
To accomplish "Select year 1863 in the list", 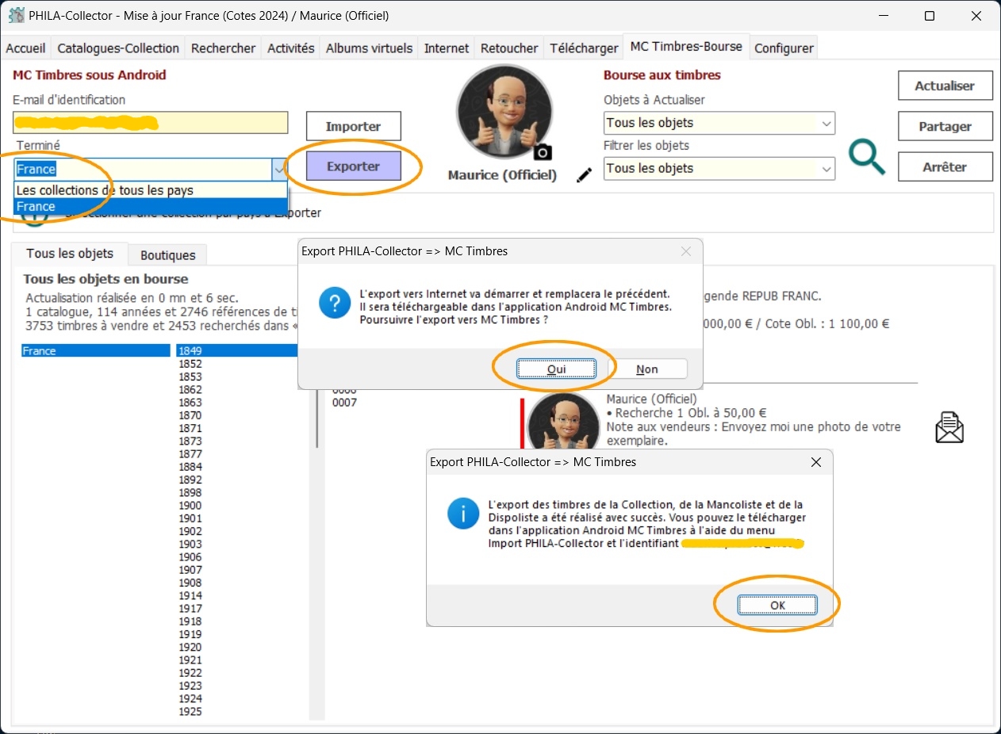I will coord(190,403).
